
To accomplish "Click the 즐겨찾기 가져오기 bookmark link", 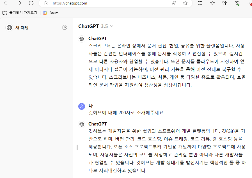I will click(23, 13).
